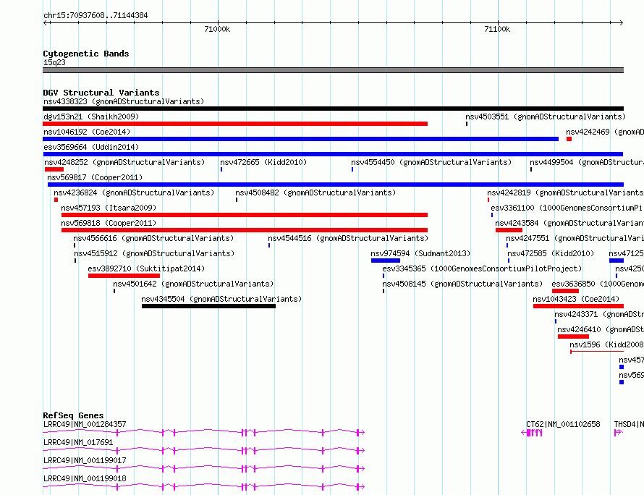The image size is (644, 495).
Task: Open the nsv4247551 variant label
Action: click(575, 238)
